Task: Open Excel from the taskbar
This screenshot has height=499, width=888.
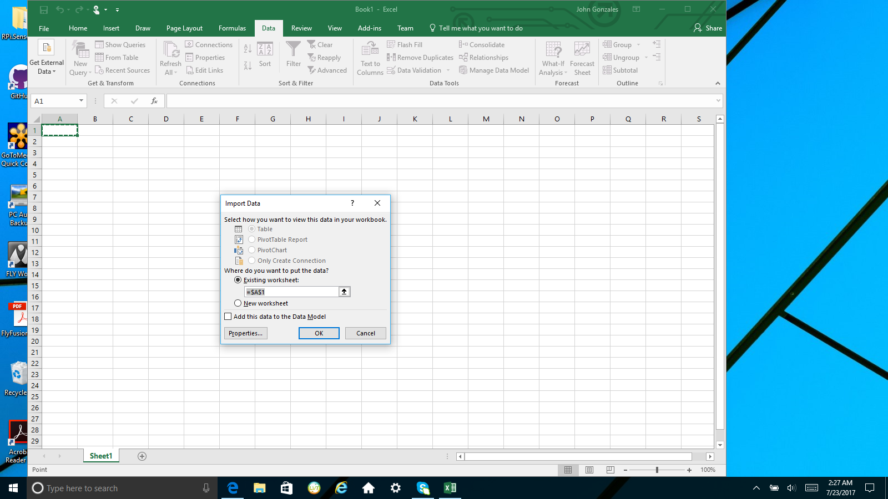Action: point(450,488)
